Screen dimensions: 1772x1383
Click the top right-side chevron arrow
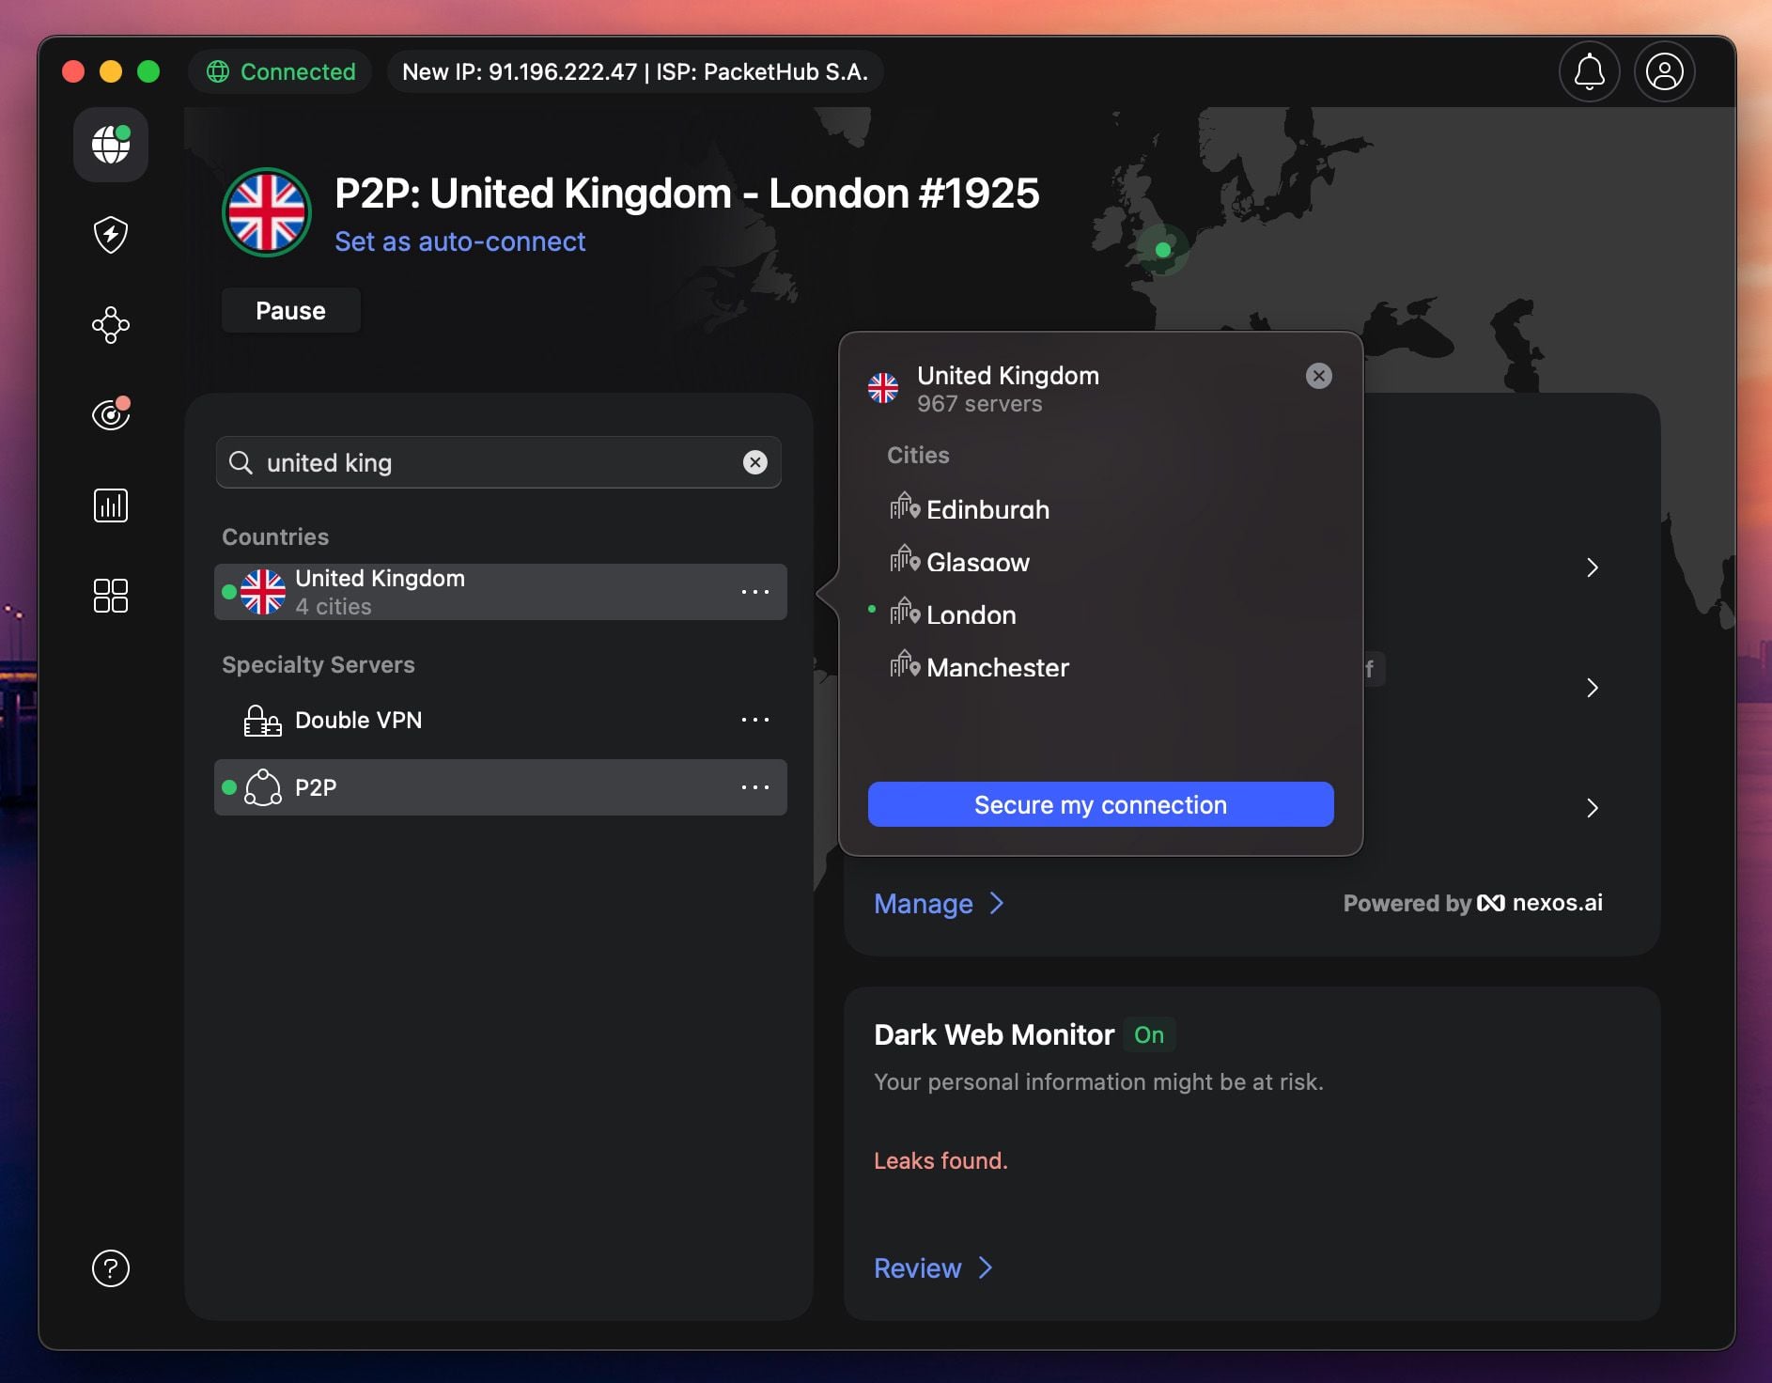click(1593, 567)
